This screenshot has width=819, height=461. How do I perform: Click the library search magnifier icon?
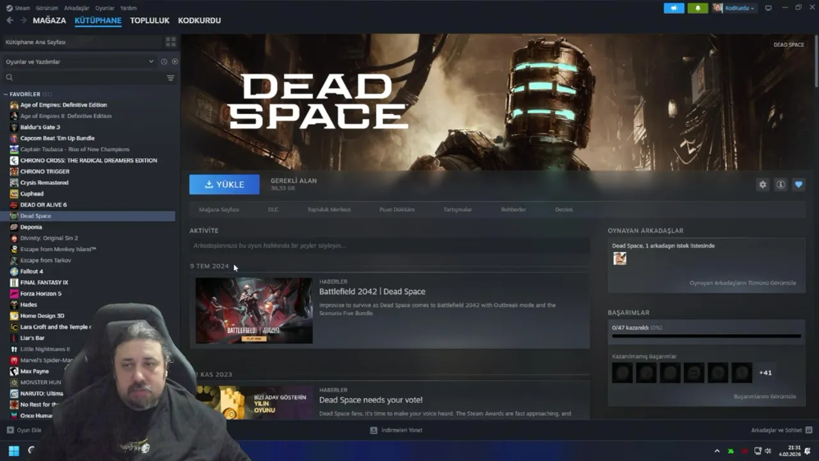pos(10,77)
